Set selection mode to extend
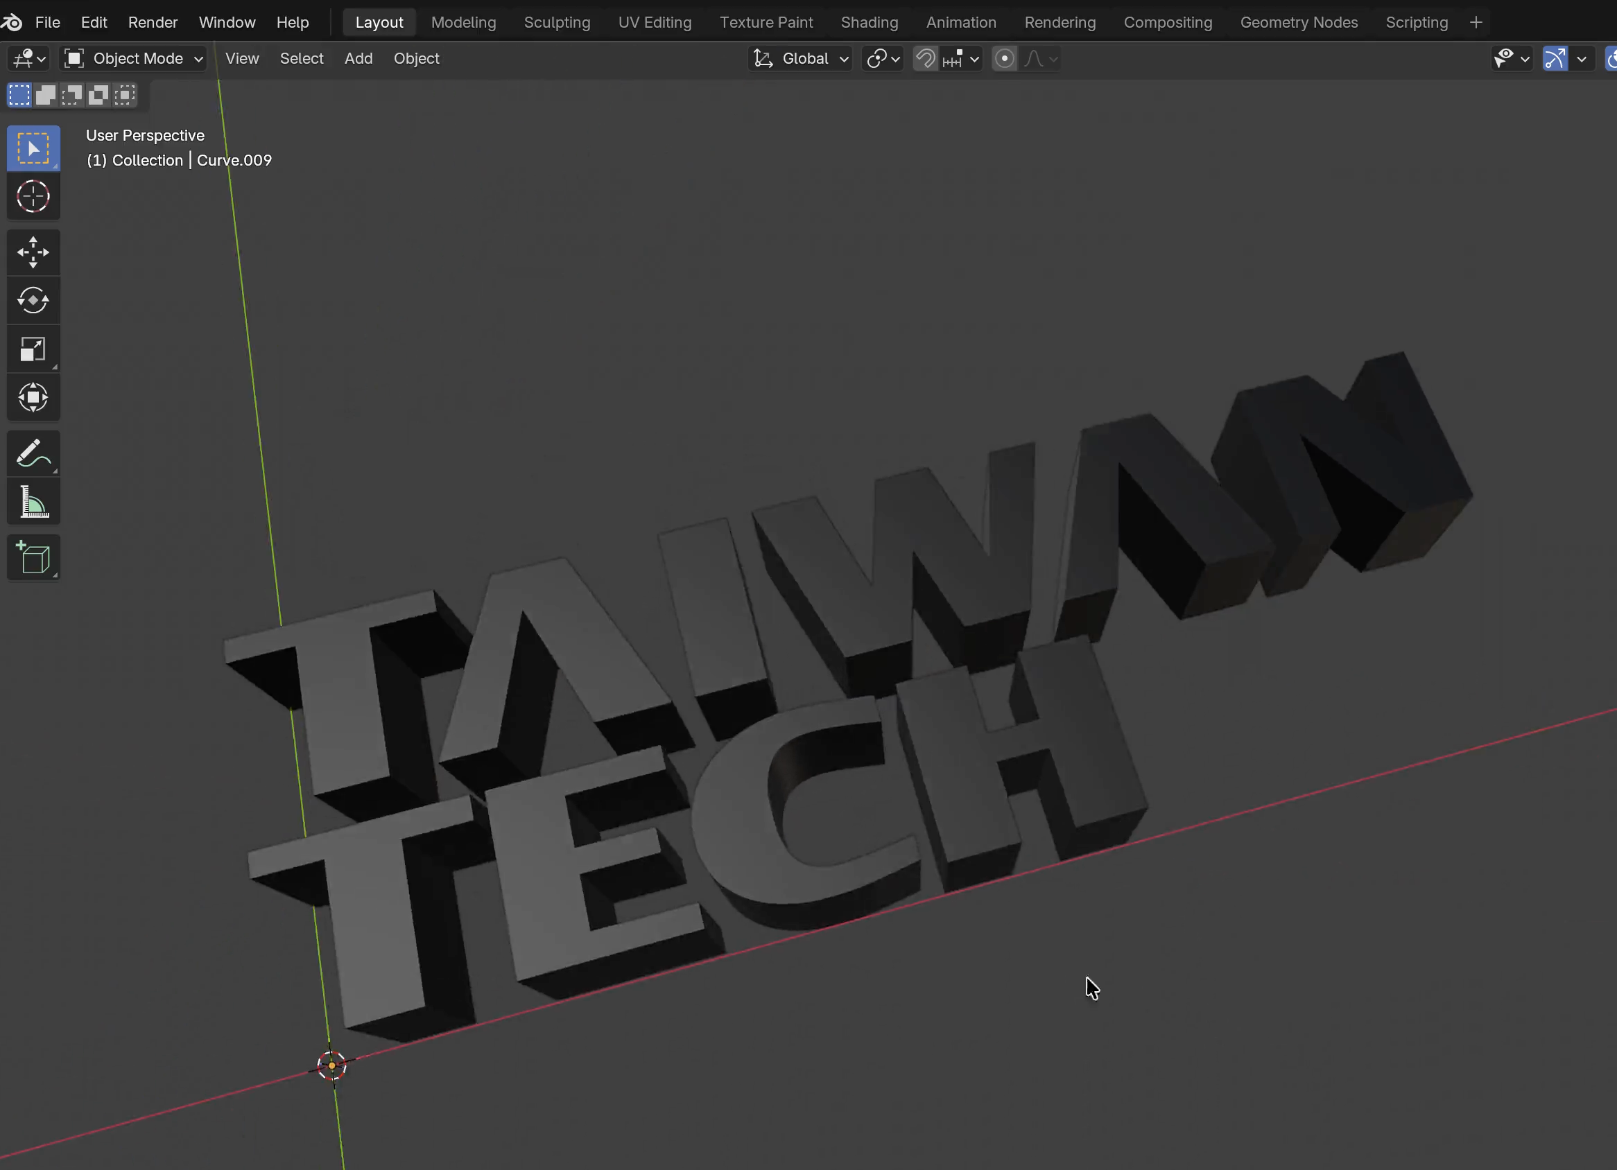 point(46,95)
